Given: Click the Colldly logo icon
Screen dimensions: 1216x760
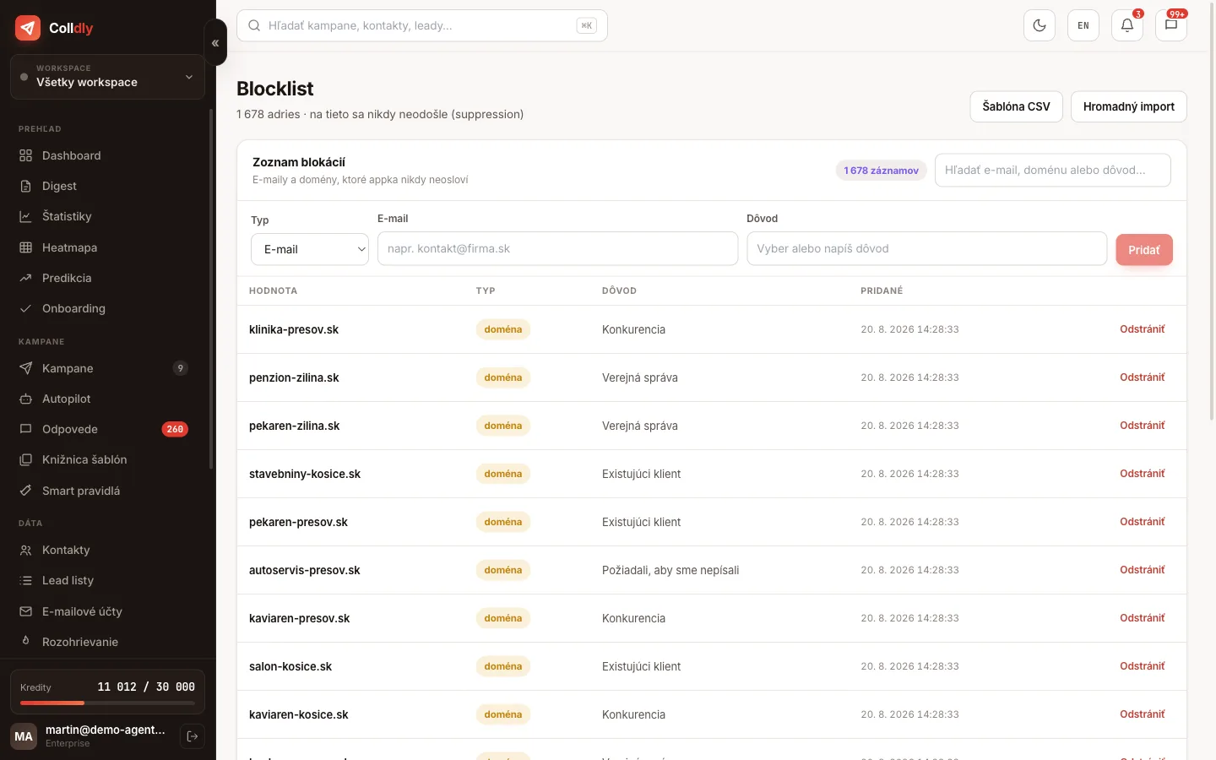Looking at the screenshot, I should point(28,28).
